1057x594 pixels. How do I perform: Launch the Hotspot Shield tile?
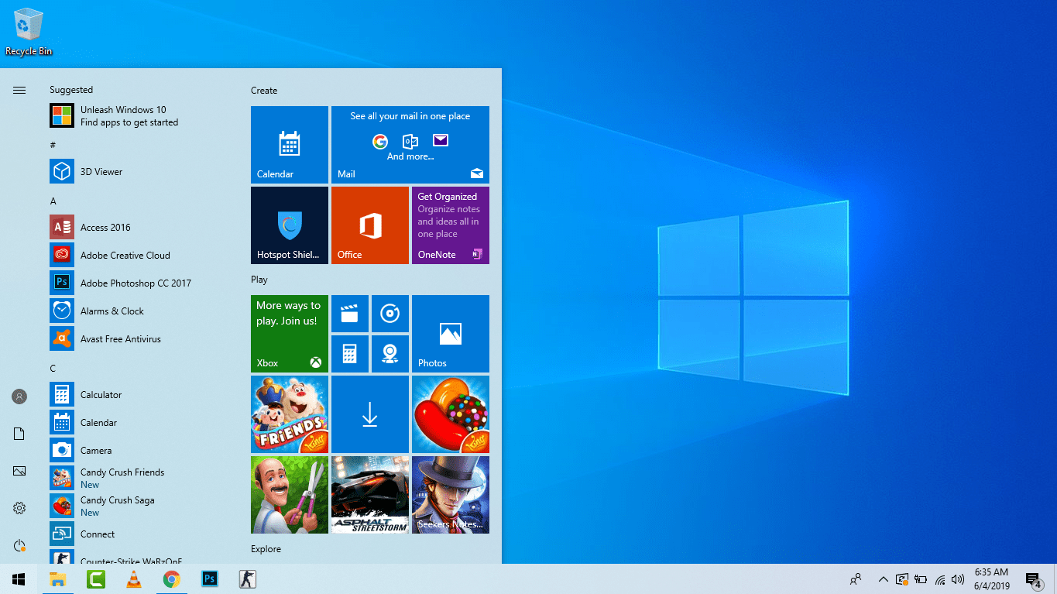(x=290, y=225)
